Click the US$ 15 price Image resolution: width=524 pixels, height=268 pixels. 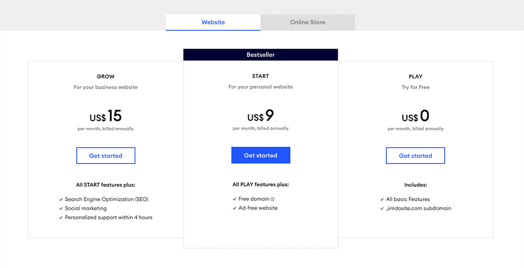click(105, 116)
